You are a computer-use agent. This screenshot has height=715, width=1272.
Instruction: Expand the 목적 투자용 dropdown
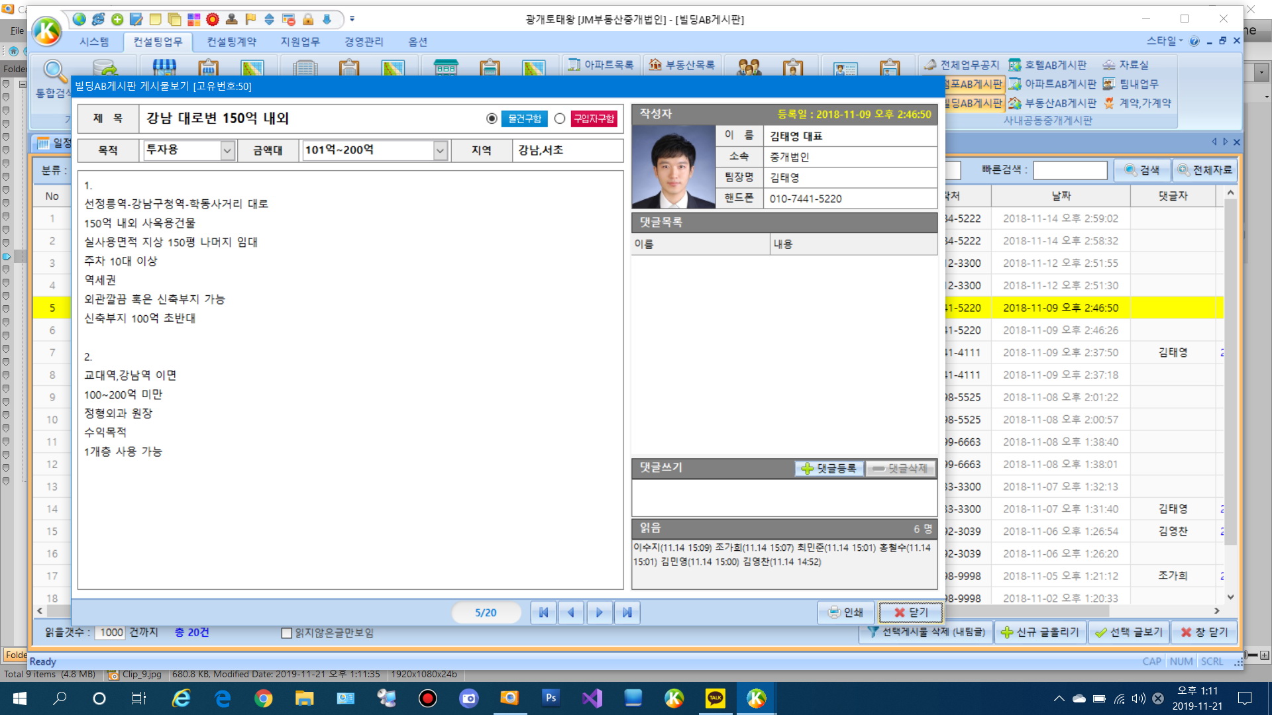click(x=227, y=151)
